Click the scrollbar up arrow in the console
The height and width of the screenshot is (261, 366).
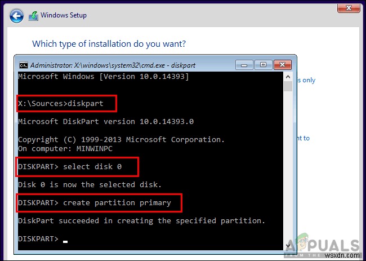288,76
